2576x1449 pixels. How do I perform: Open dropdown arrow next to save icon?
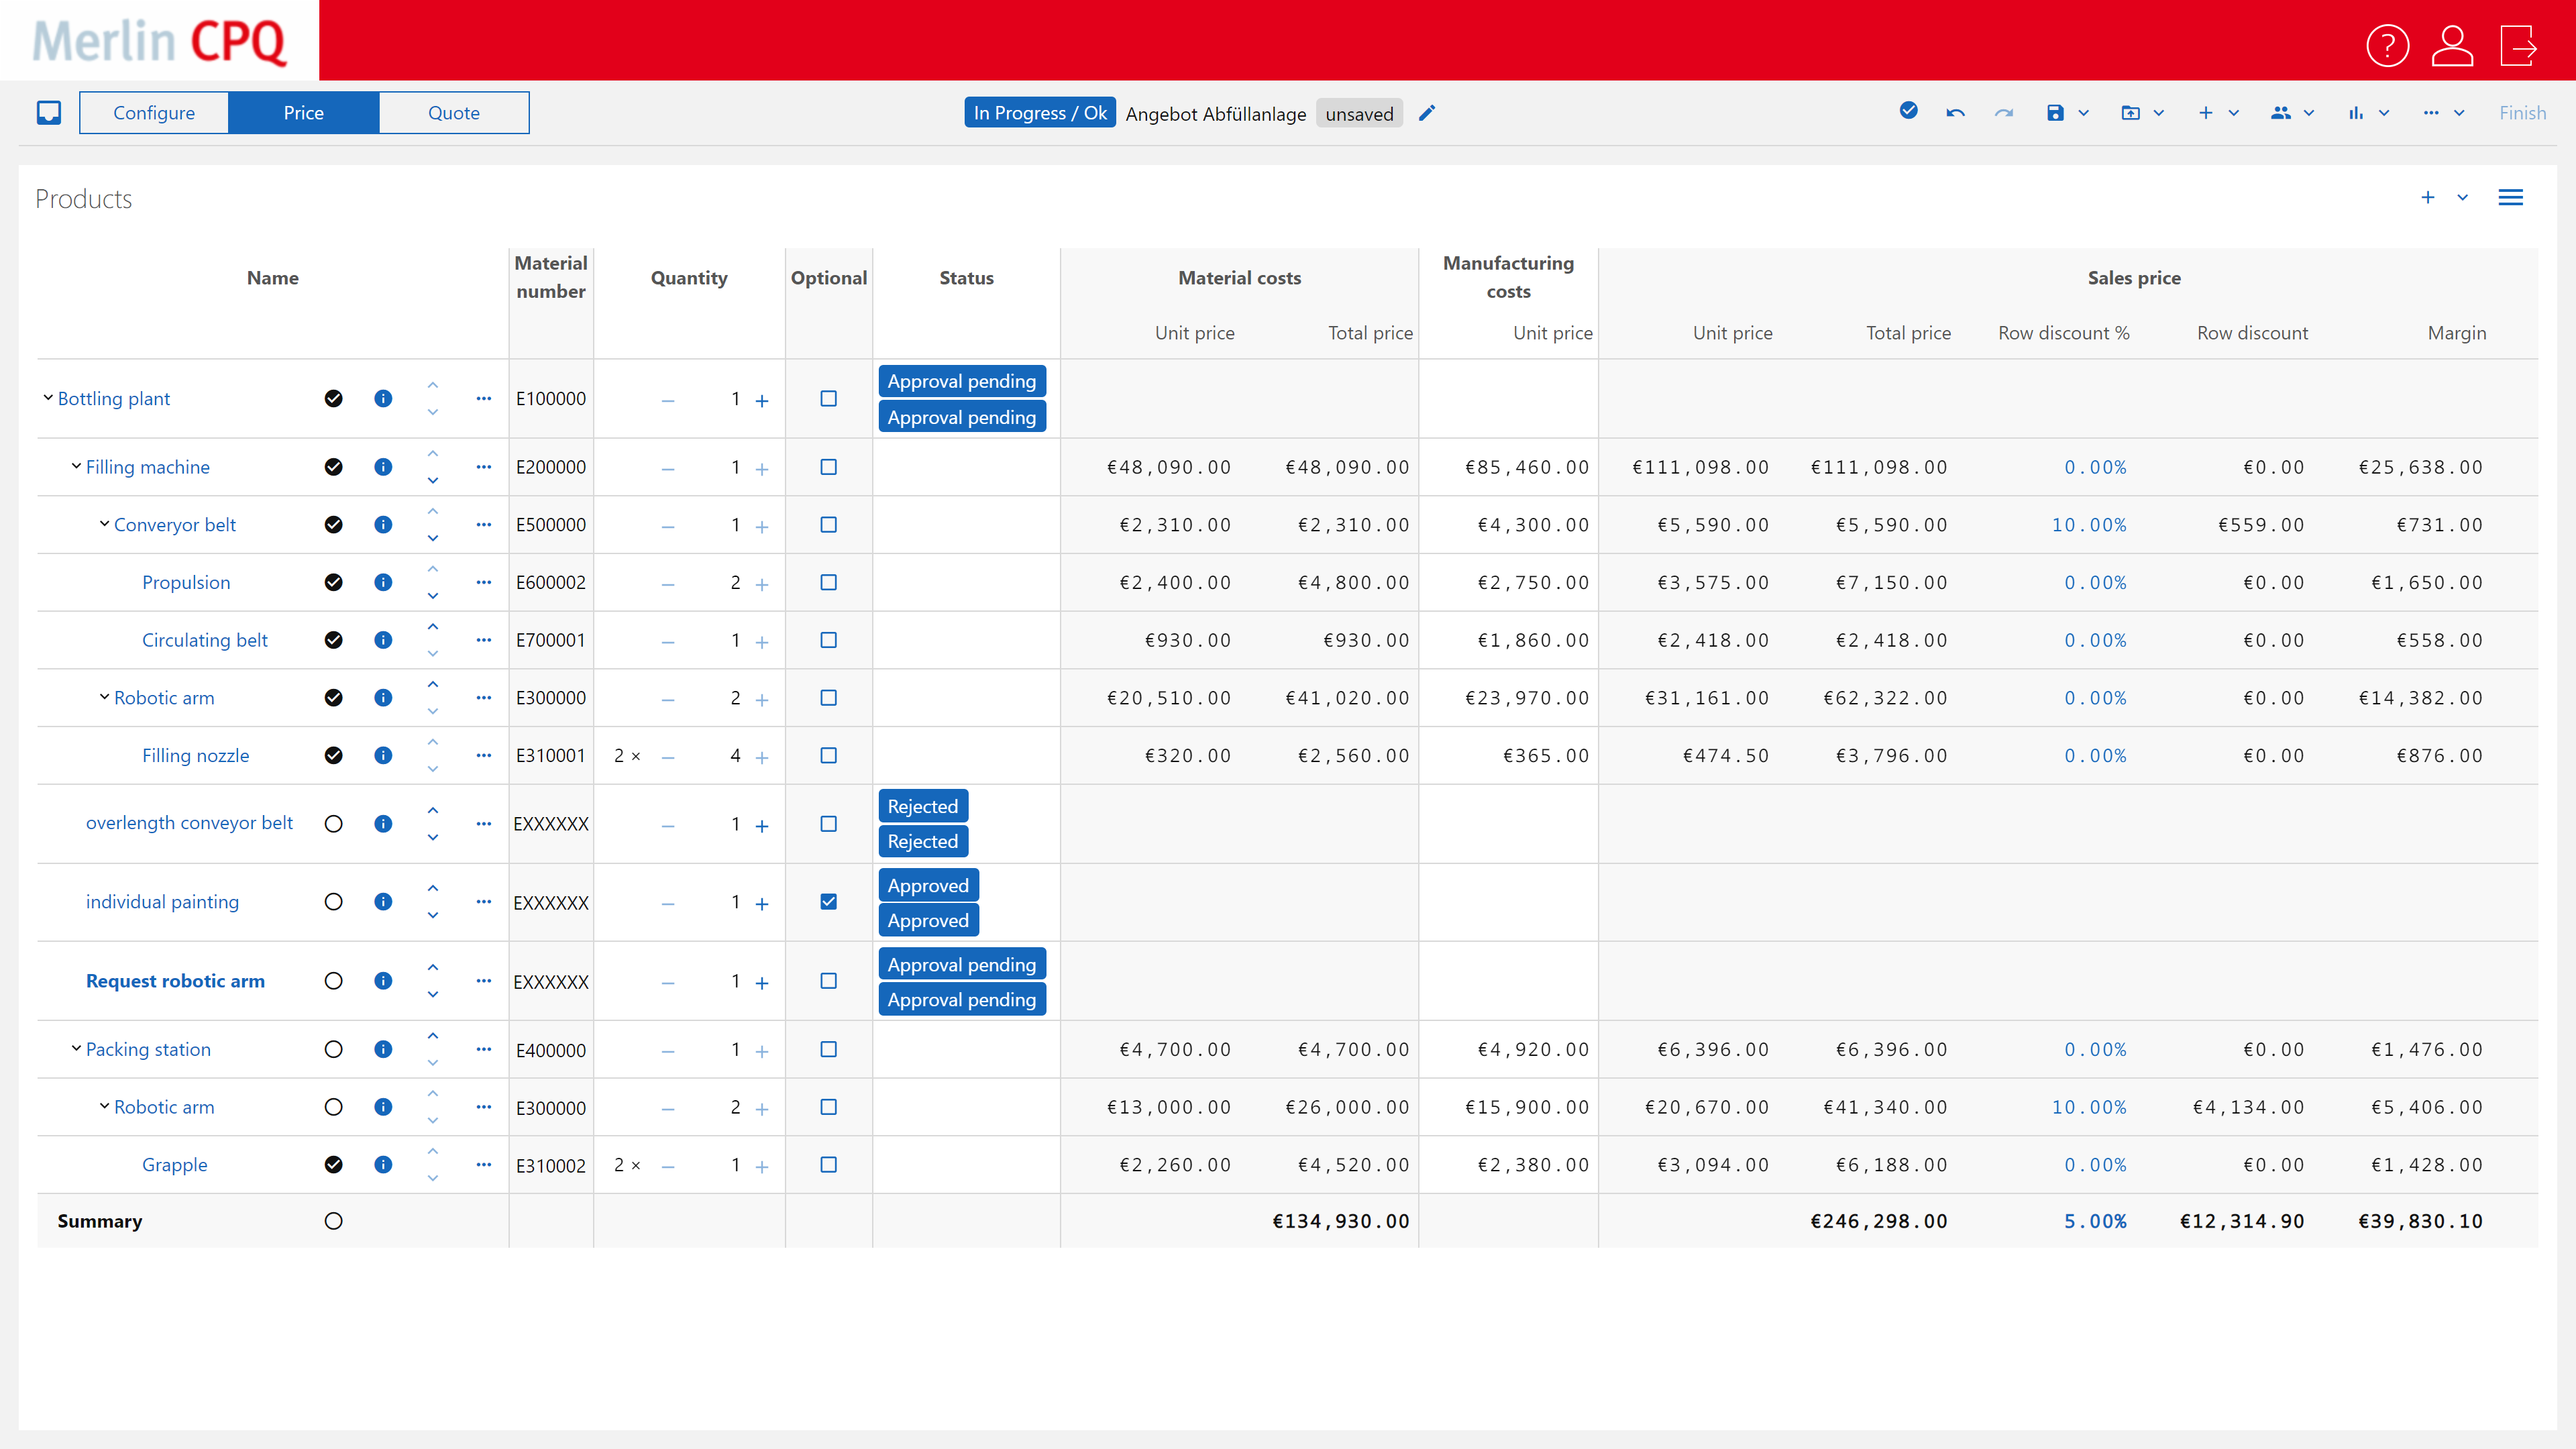click(x=2084, y=113)
